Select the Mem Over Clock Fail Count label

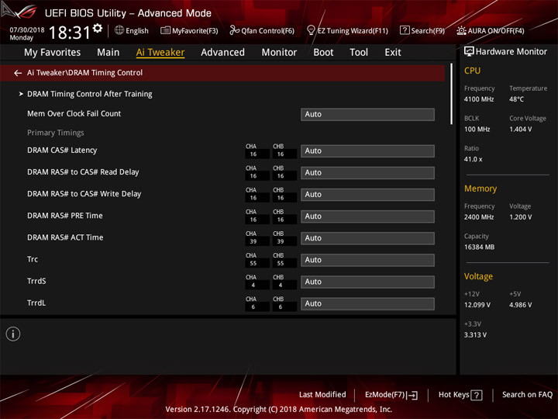click(x=74, y=113)
